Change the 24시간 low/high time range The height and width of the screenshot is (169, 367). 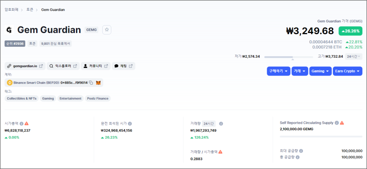pyautogui.click(x=354, y=56)
